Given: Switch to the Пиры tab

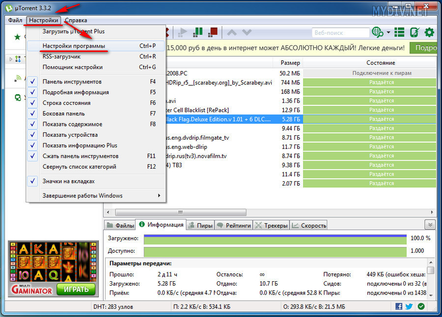Looking at the screenshot, I should pyautogui.click(x=200, y=225).
